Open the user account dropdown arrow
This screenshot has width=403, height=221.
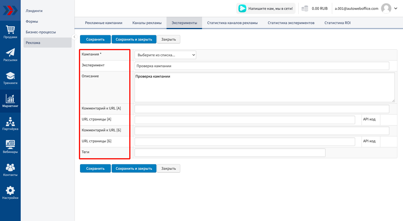click(x=396, y=8)
